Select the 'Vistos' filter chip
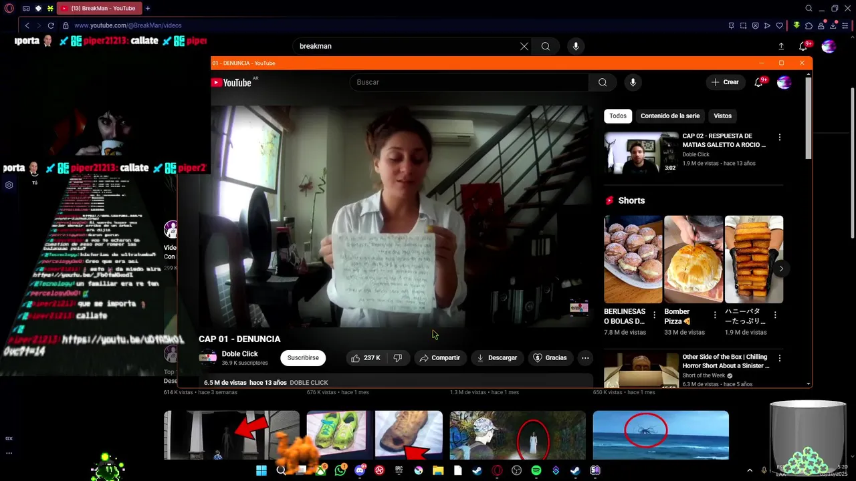Screen dimensions: 856x481 pos(722,116)
